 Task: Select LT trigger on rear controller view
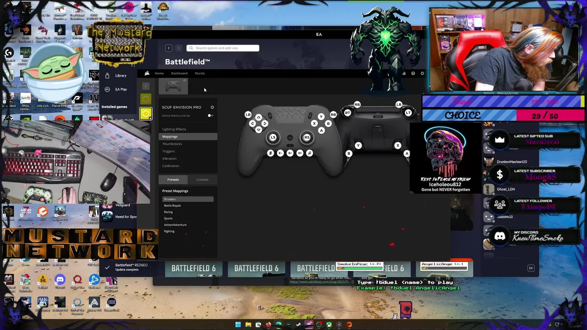[x=408, y=113]
